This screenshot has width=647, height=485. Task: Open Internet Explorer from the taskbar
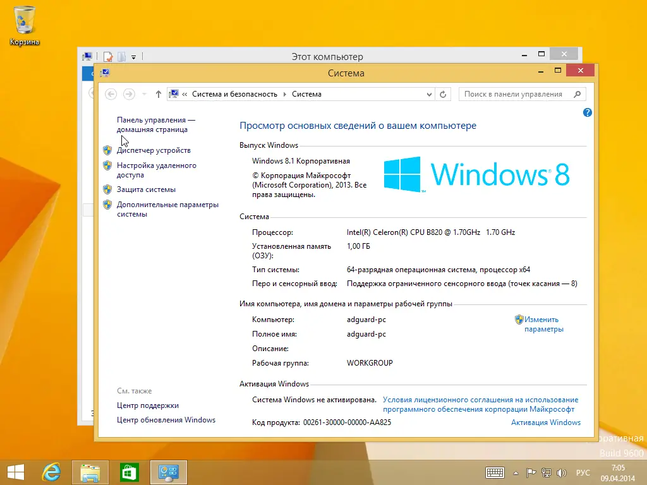[x=51, y=472]
